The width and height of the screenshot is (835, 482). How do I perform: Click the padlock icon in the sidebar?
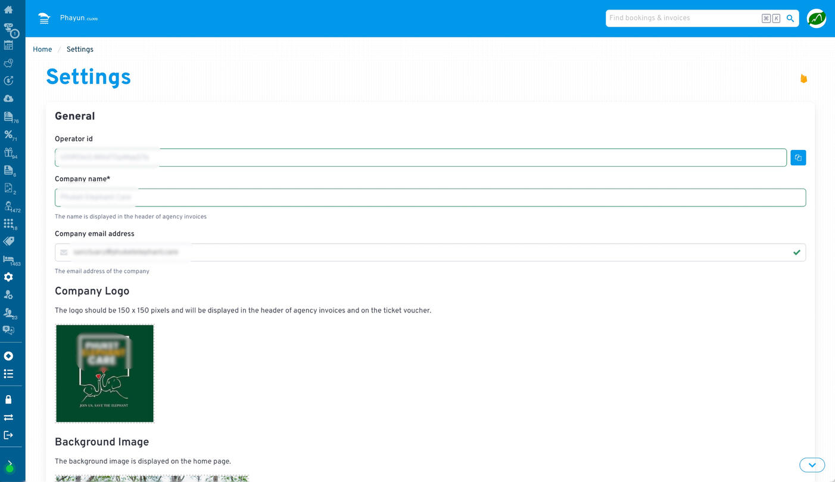[8, 399]
